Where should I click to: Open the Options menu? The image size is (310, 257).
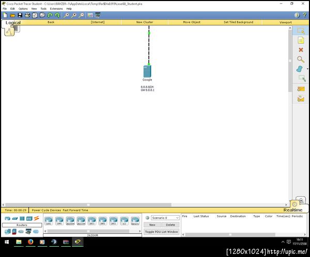pyautogui.click(x=23, y=9)
